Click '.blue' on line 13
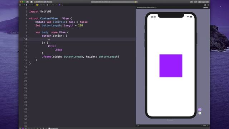229x129 pixels. pos(58,50)
